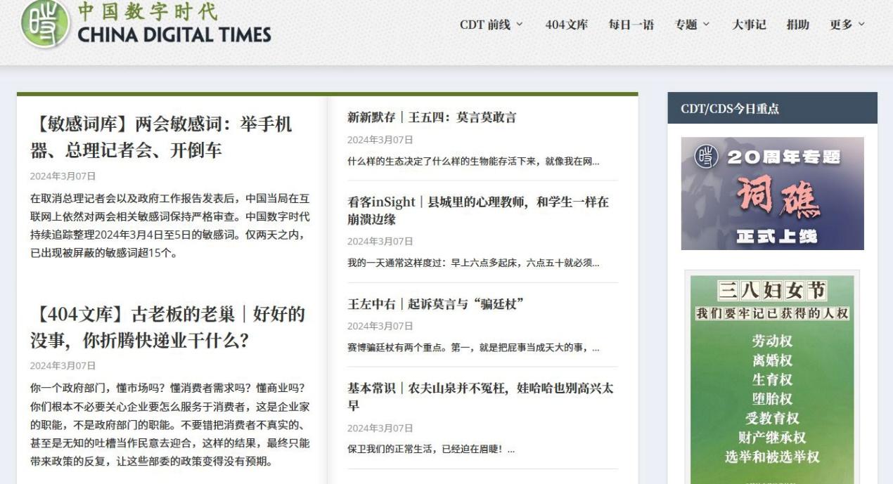Expand the 专题 dropdown menu
This screenshot has width=893, height=484.
tap(692, 25)
